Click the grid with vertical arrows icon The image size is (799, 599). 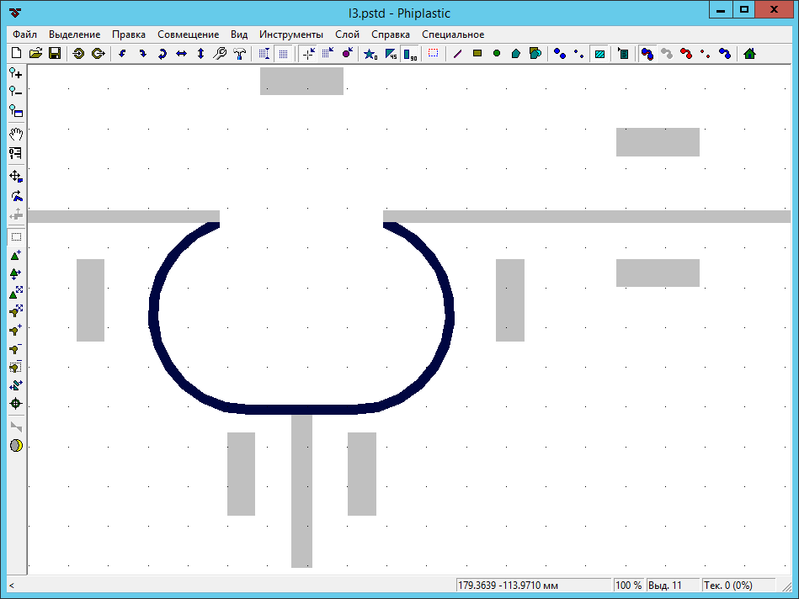click(264, 54)
